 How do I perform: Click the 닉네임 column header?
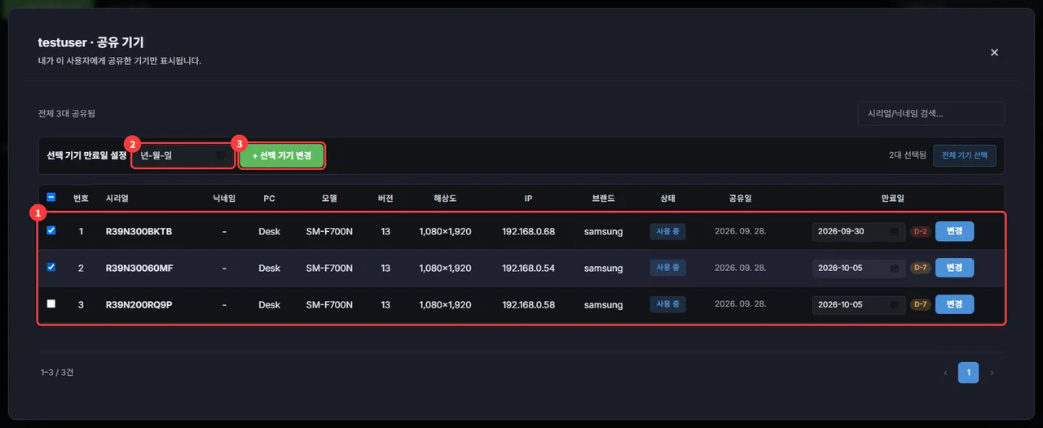coord(224,198)
